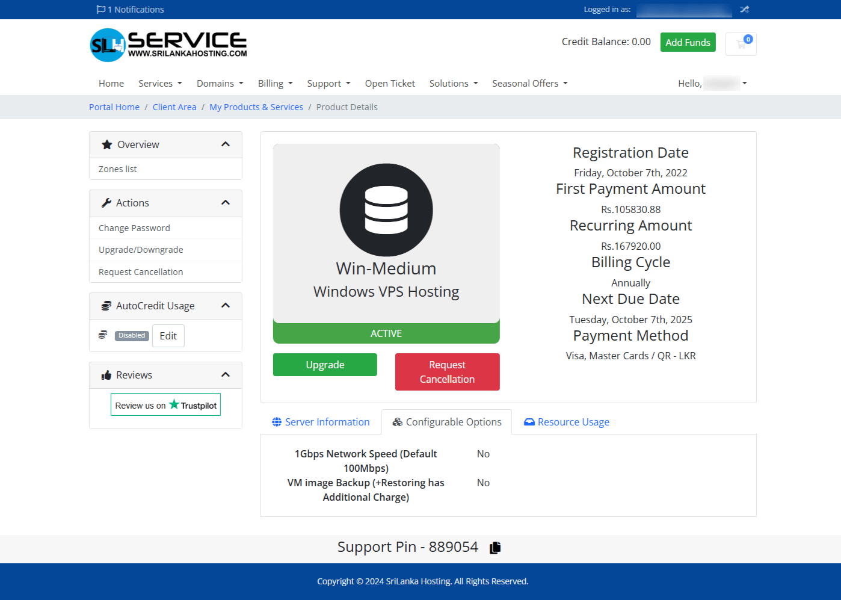This screenshot has height=600, width=841.
Task: Collapse the Overview panel chevron
Action: pyautogui.click(x=226, y=144)
